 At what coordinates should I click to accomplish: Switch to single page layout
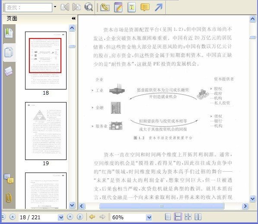pyautogui.click(x=168, y=217)
